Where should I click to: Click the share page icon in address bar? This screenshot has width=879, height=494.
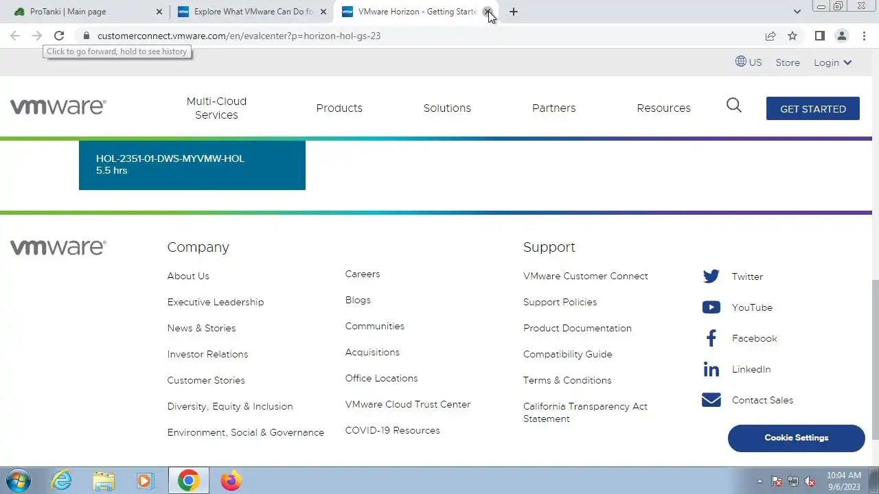770,36
